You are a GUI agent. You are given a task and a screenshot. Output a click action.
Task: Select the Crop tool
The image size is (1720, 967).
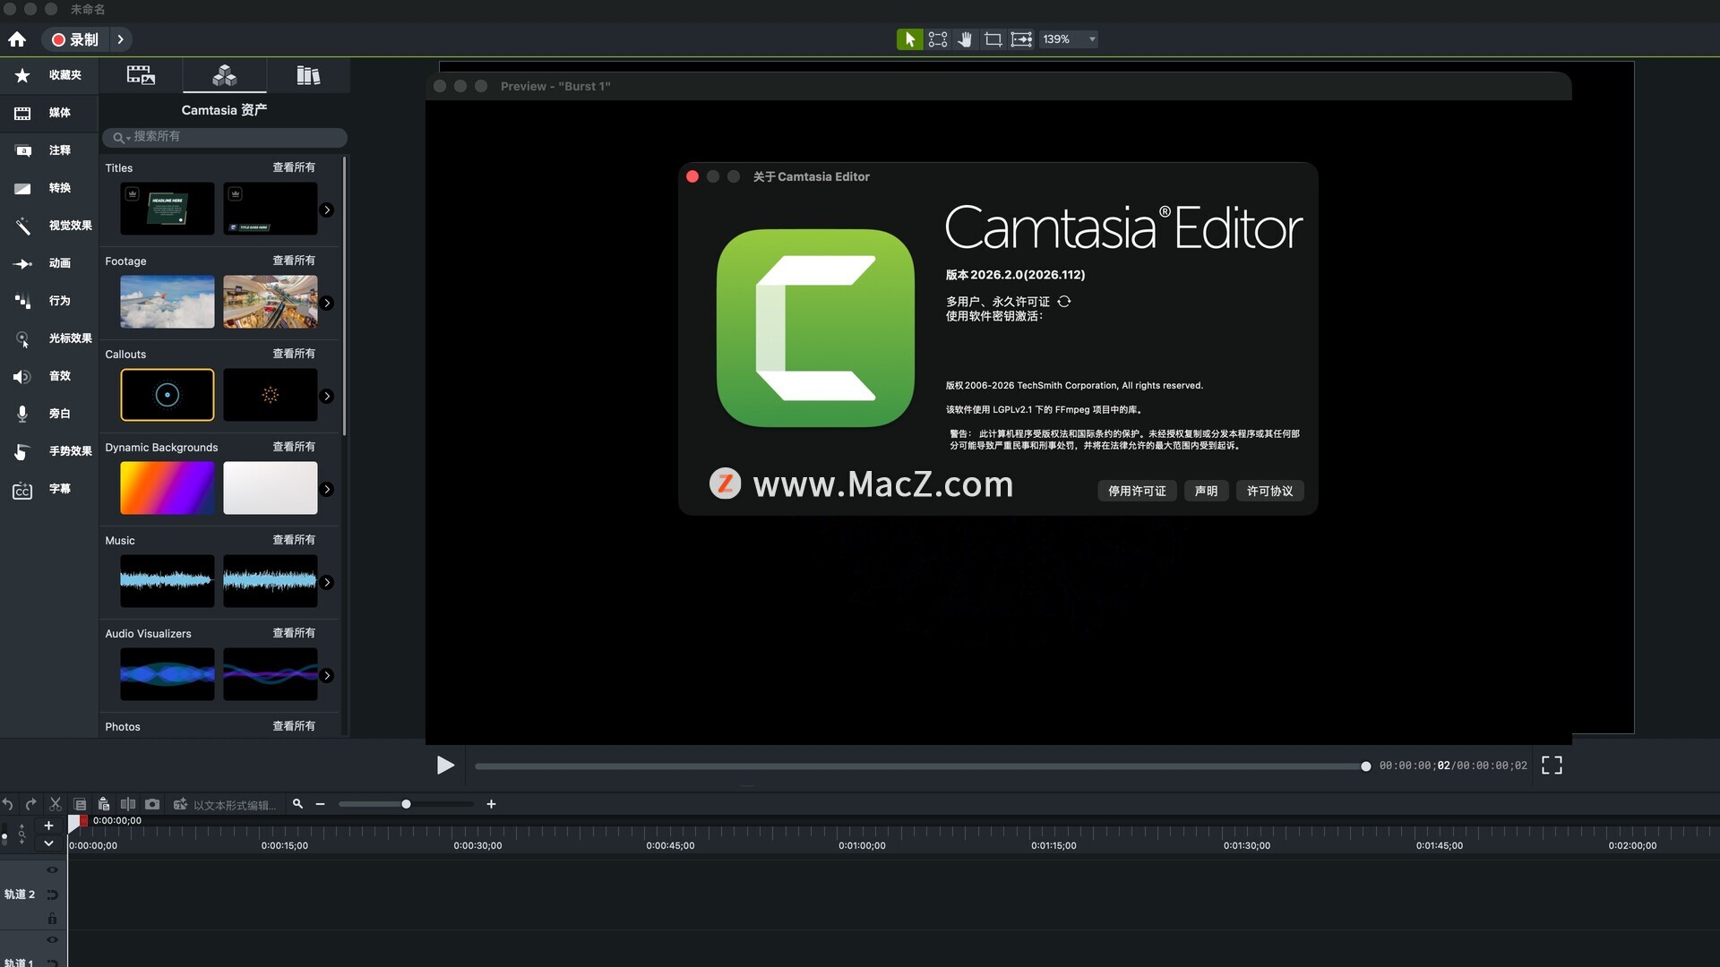(x=993, y=39)
